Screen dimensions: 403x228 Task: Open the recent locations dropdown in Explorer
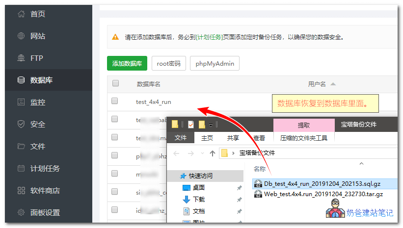tap(203, 153)
